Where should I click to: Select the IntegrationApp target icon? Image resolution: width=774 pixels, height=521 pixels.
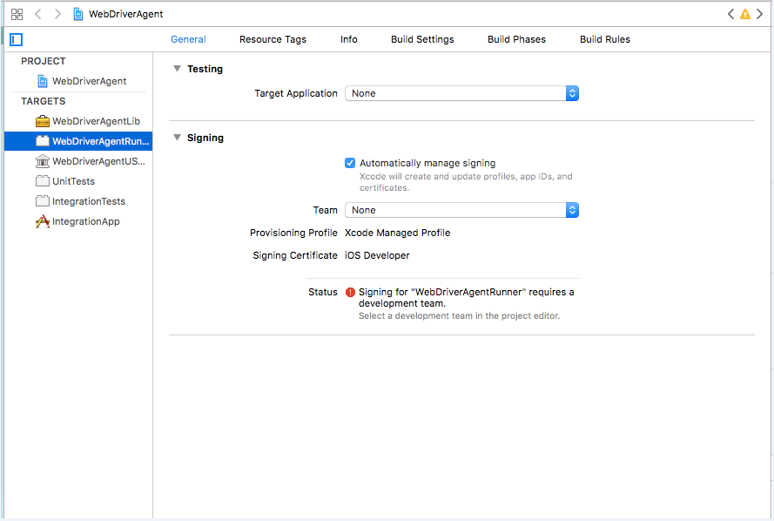43,221
